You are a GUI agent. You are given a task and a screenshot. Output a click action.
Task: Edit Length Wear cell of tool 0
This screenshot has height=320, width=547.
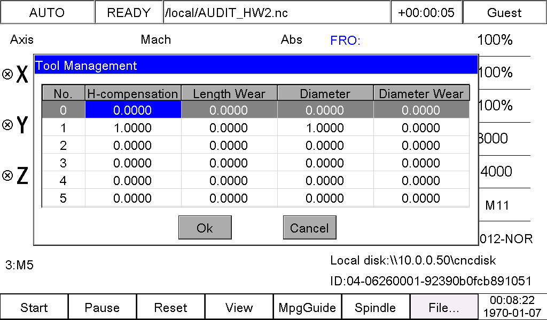[x=229, y=110]
